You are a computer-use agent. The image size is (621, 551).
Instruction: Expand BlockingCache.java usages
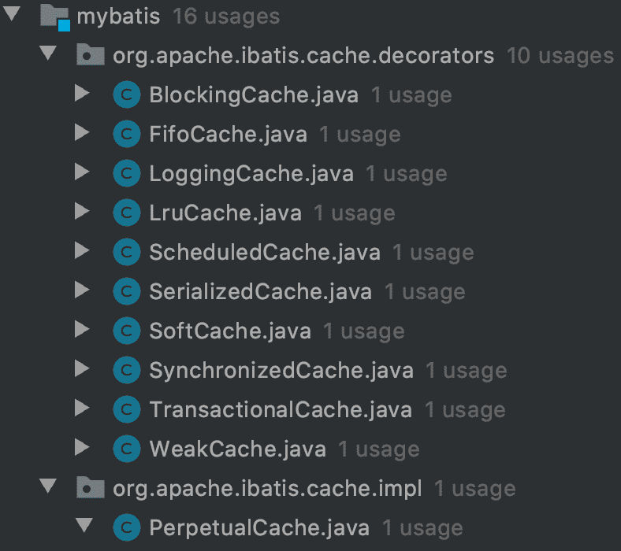click(x=82, y=94)
